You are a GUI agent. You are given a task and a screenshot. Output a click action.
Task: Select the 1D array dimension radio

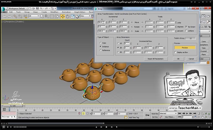coord(118,43)
